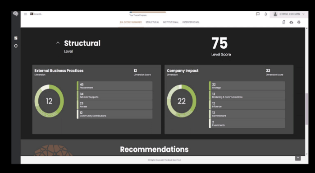Switch to EIA Score Summary tab

click(x=131, y=22)
